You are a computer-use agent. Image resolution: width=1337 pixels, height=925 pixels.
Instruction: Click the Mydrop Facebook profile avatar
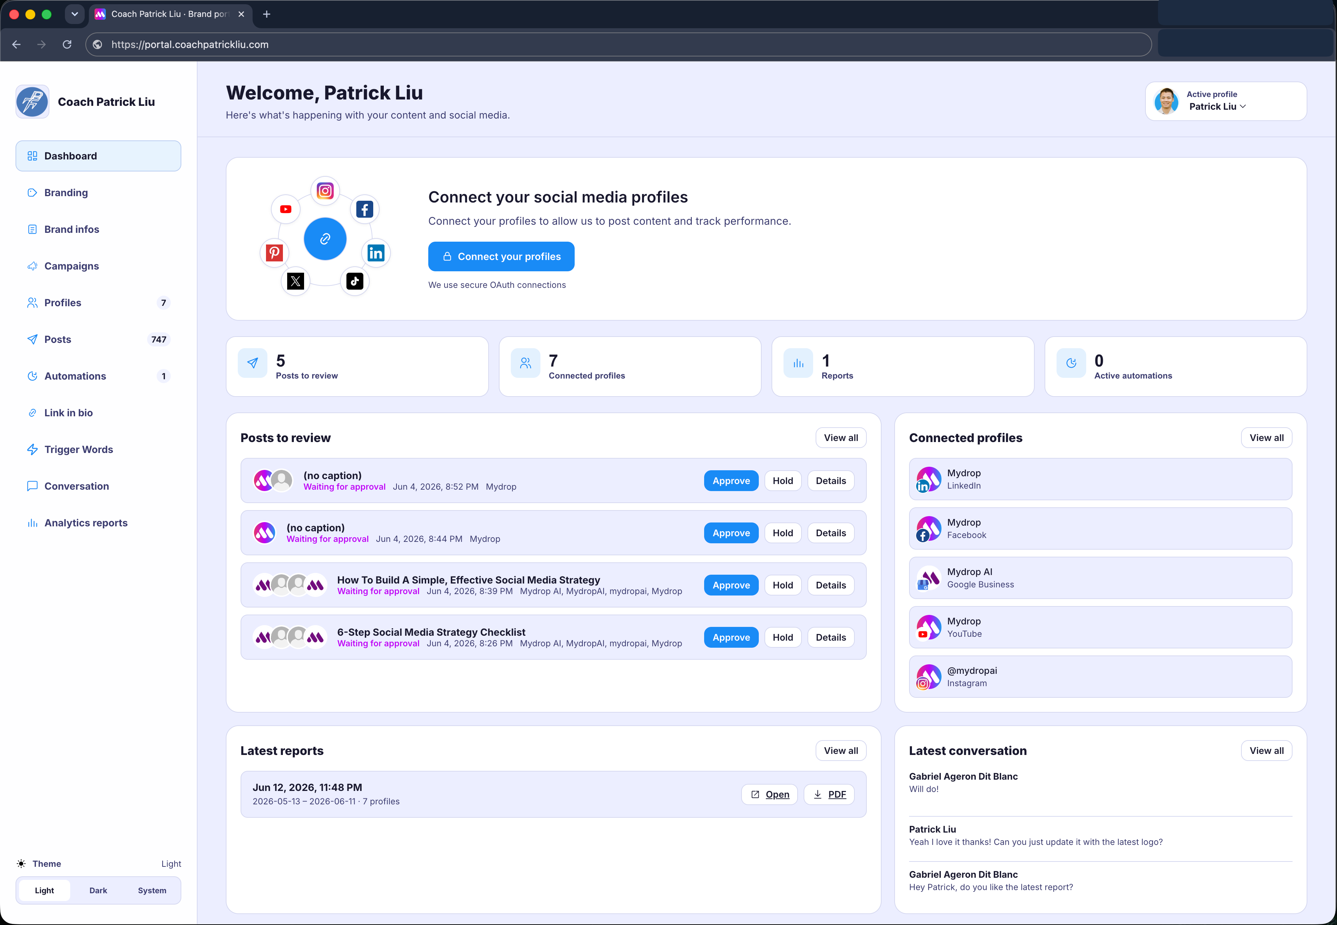pyautogui.click(x=928, y=528)
